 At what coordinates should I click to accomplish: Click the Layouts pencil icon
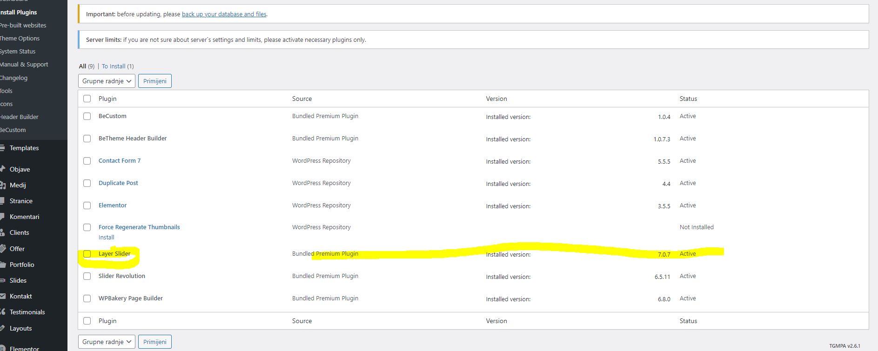(x=2, y=328)
